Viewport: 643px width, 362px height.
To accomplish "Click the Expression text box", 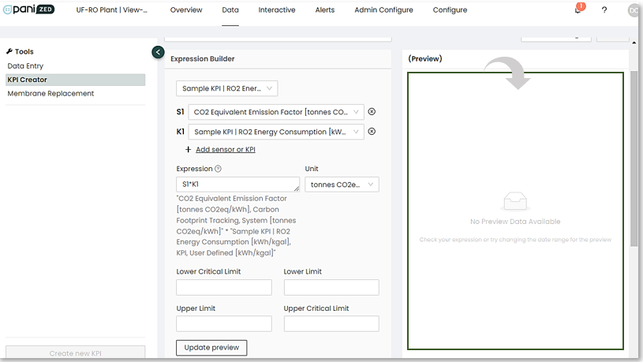I will [237, 185].
